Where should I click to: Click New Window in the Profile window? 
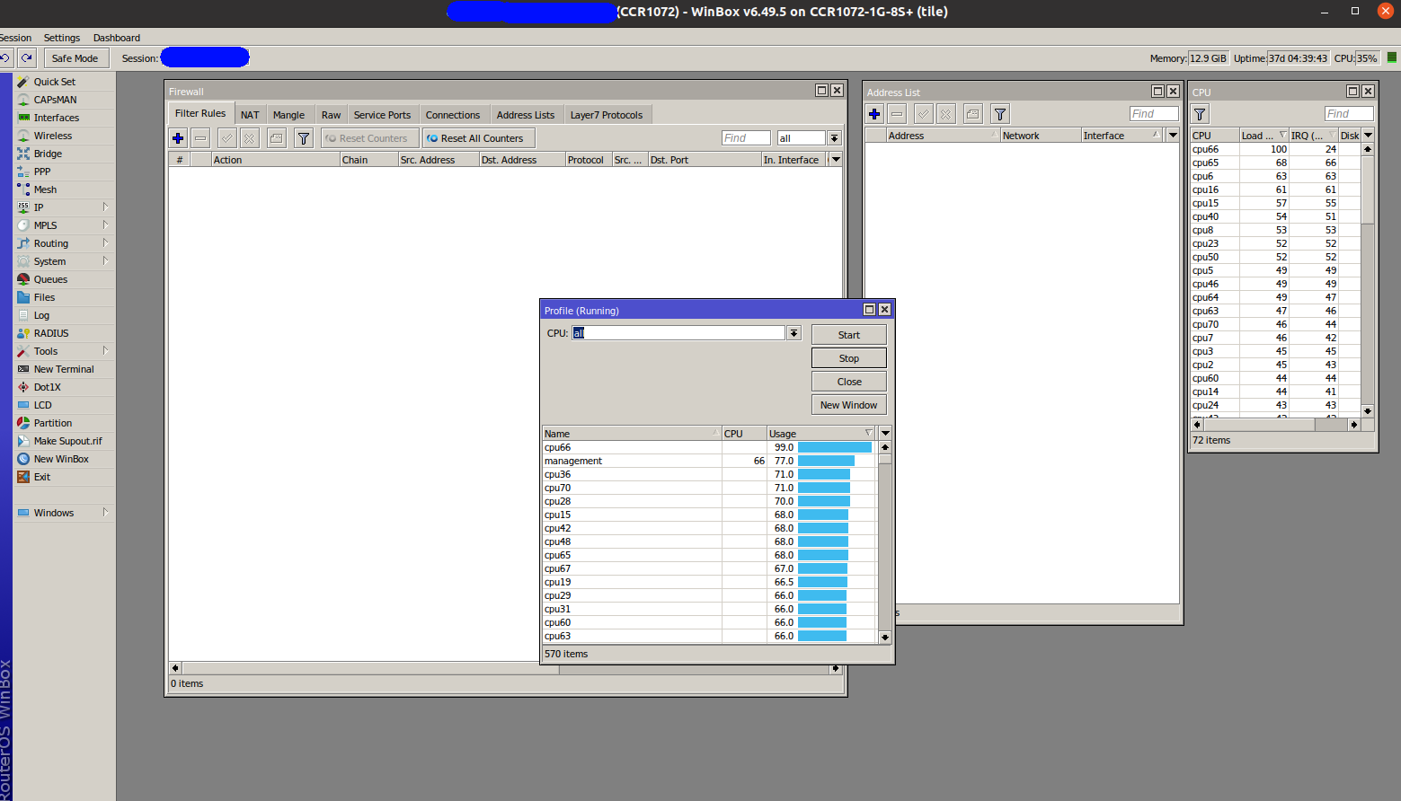pyautogui.click(x=849, y=405)
